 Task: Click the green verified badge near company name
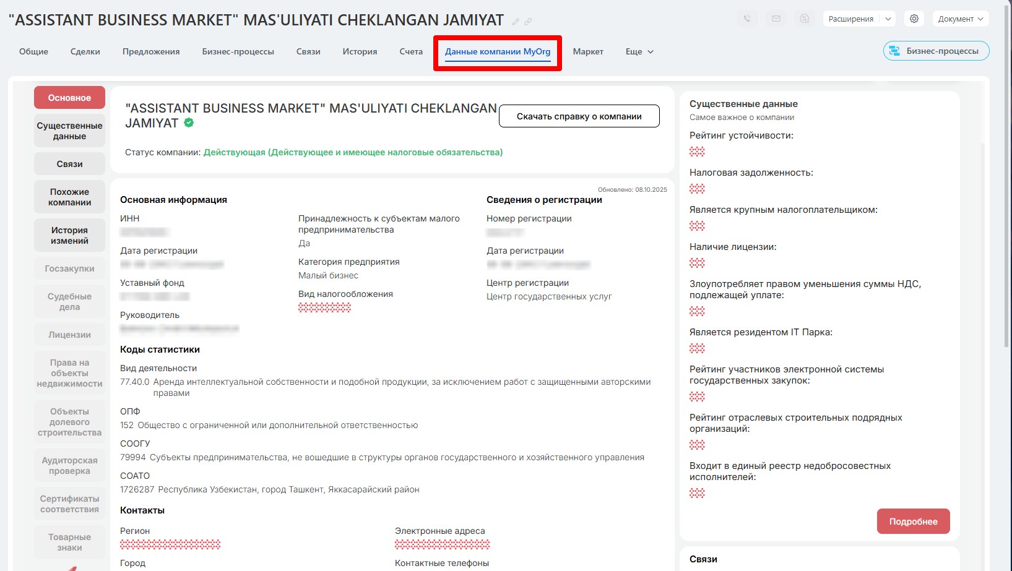[x=189, y=122]
